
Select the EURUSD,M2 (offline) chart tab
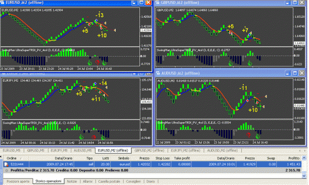click(113, 151)
